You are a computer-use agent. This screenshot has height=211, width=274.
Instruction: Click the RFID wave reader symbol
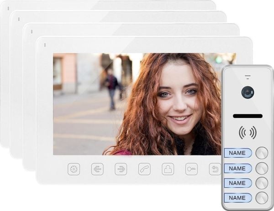click(x=248, y=132)
